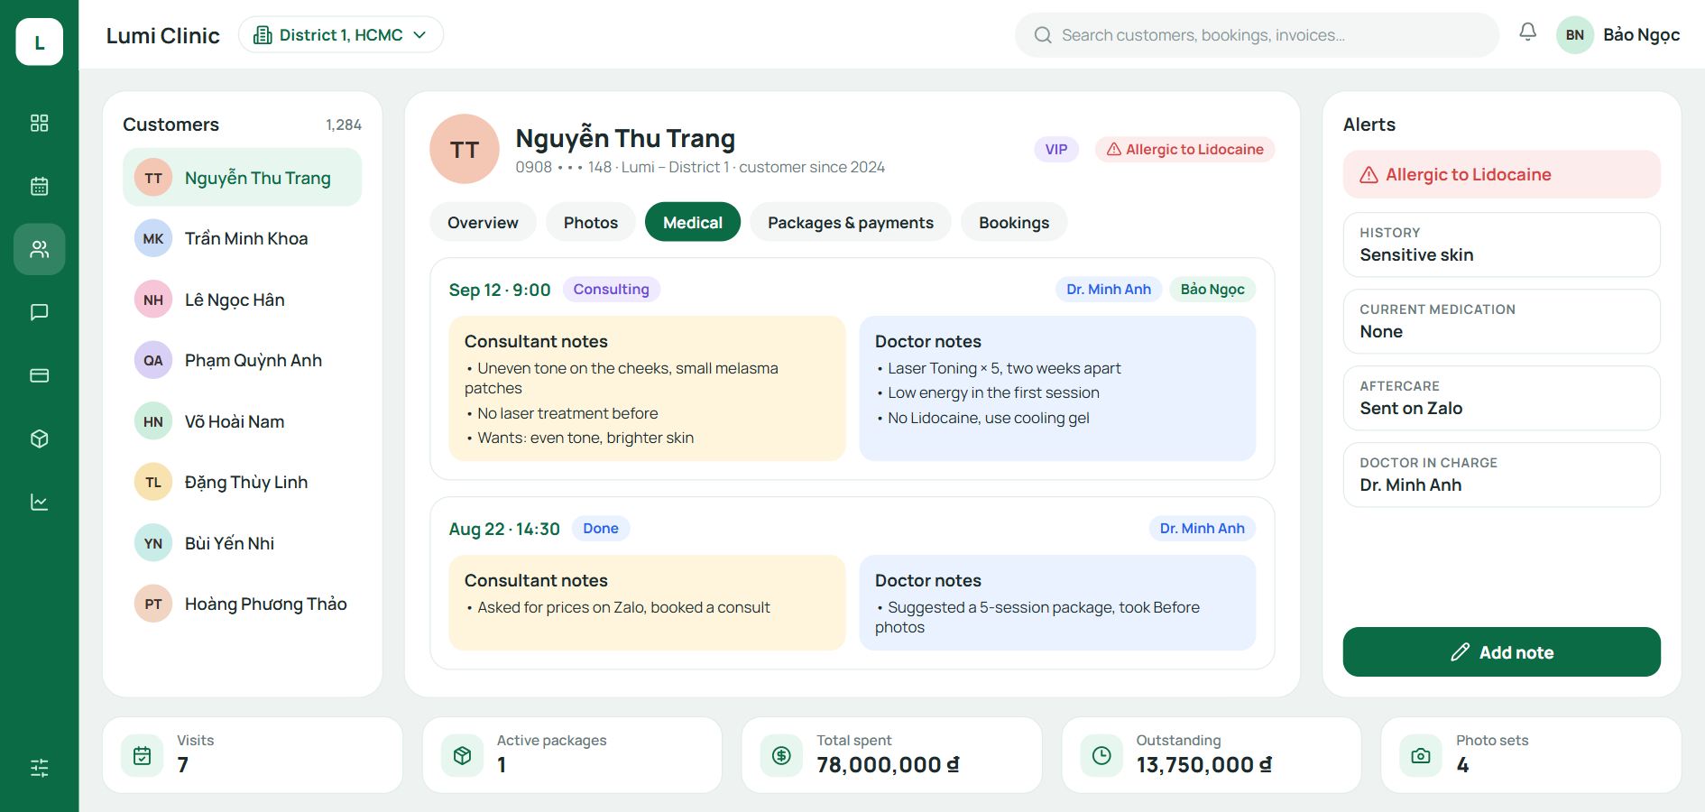Select customer Võ Hoài Nam
This screenshot has width=1705, height=812.
coord(242,421)
